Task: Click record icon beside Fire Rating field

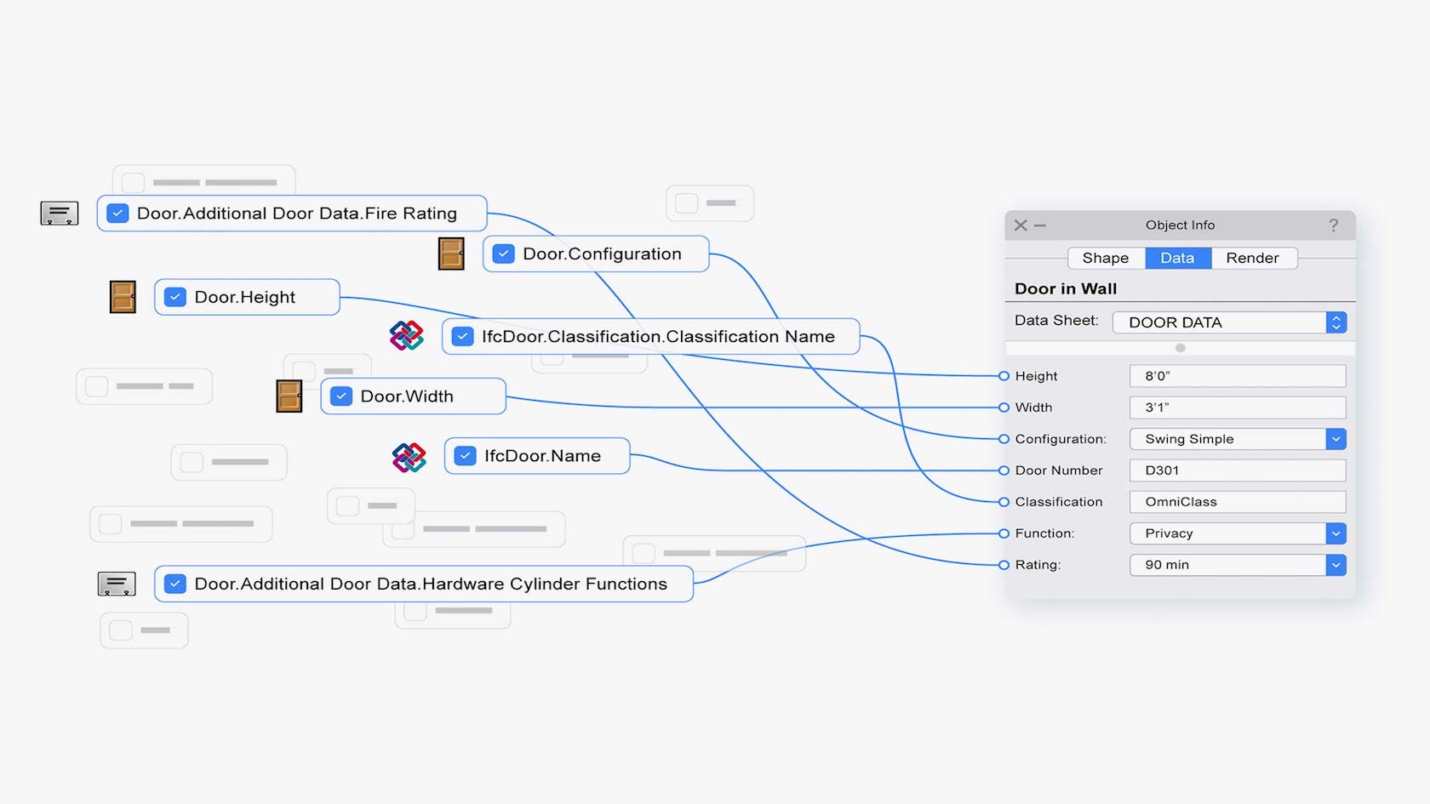Action: coord(60,214)
